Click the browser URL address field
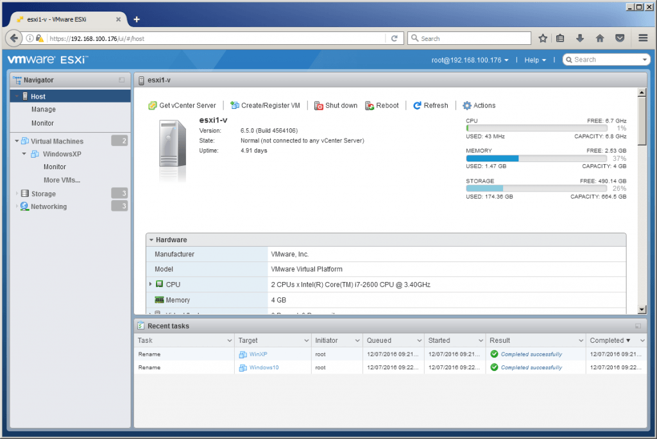 216,38
